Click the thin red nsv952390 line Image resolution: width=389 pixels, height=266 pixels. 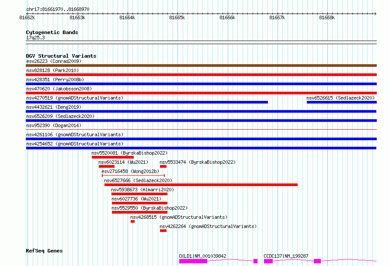coord(201,129)
